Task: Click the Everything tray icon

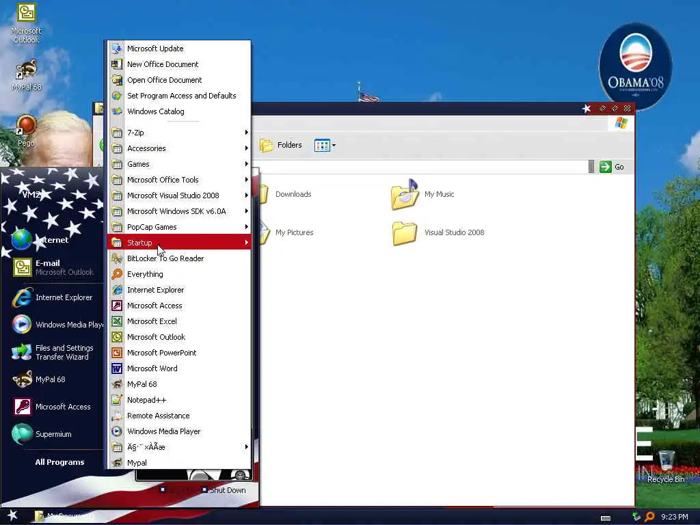Action: [650, 517]
